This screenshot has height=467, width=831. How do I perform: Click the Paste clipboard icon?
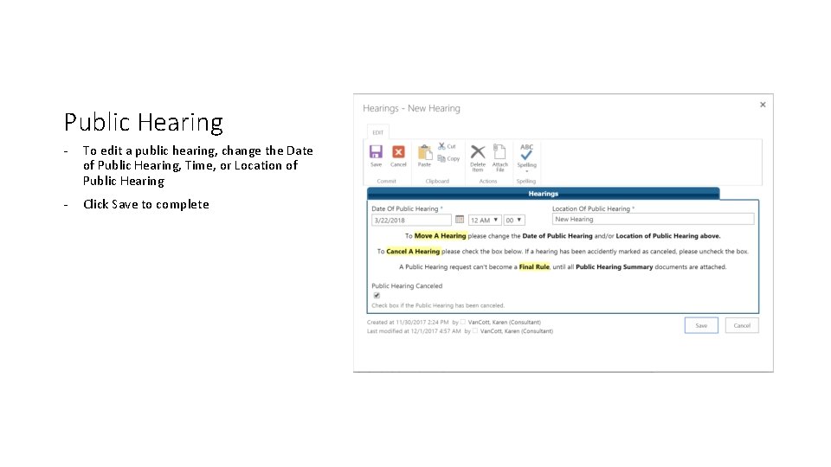424,152
